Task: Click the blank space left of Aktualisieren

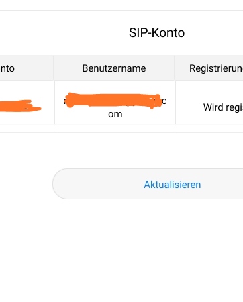Action: point(26,184)
